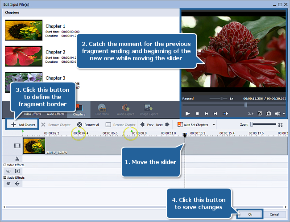Switch to Video Effects tab
The height and width of the screenshot is (222, 290).
33,114
